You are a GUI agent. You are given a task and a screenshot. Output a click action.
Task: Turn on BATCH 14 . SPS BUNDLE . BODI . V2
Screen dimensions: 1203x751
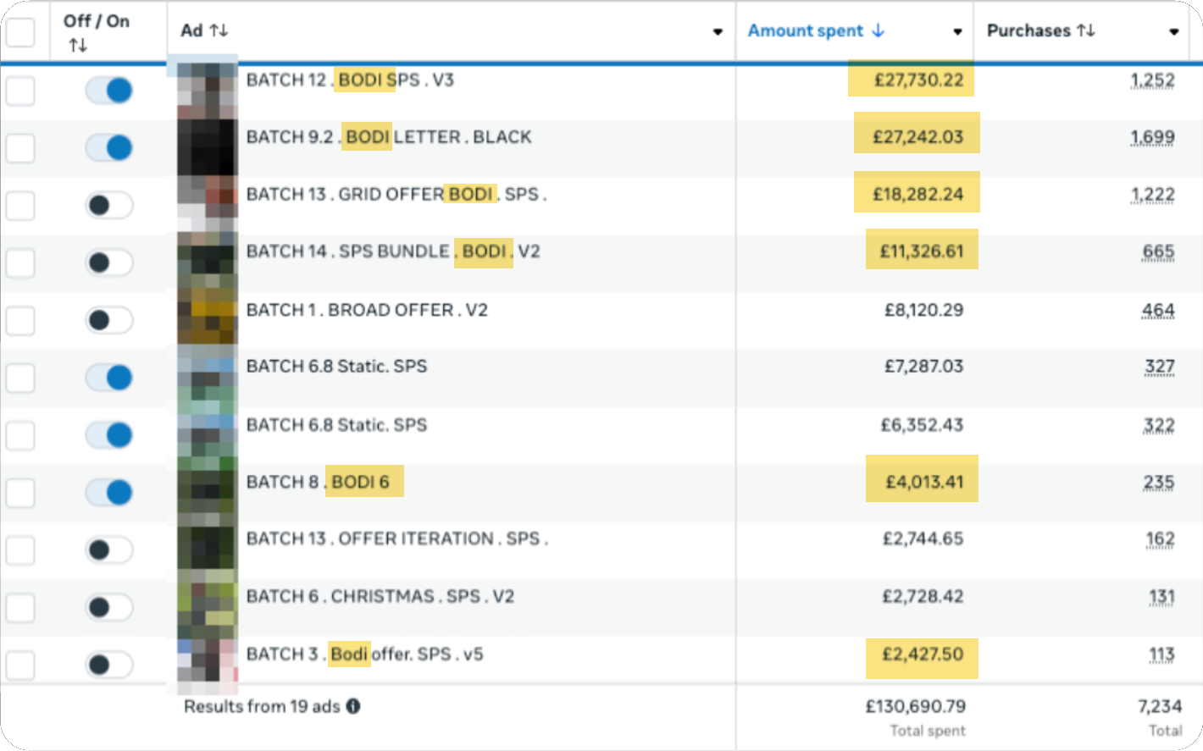109,262
